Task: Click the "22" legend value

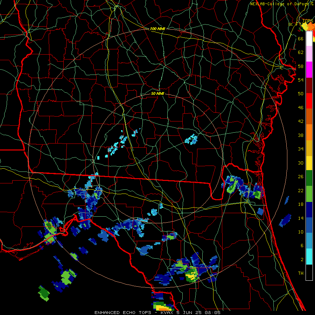Action: coord(301,191)
